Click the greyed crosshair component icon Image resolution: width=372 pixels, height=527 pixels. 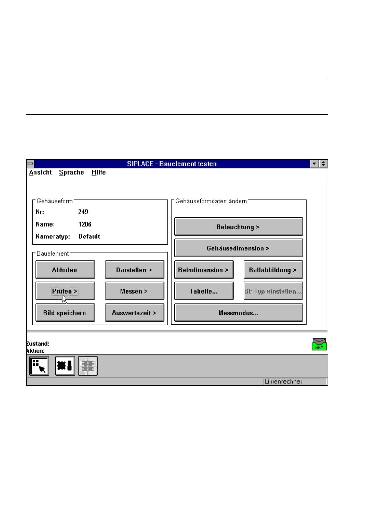pos(88,366)
